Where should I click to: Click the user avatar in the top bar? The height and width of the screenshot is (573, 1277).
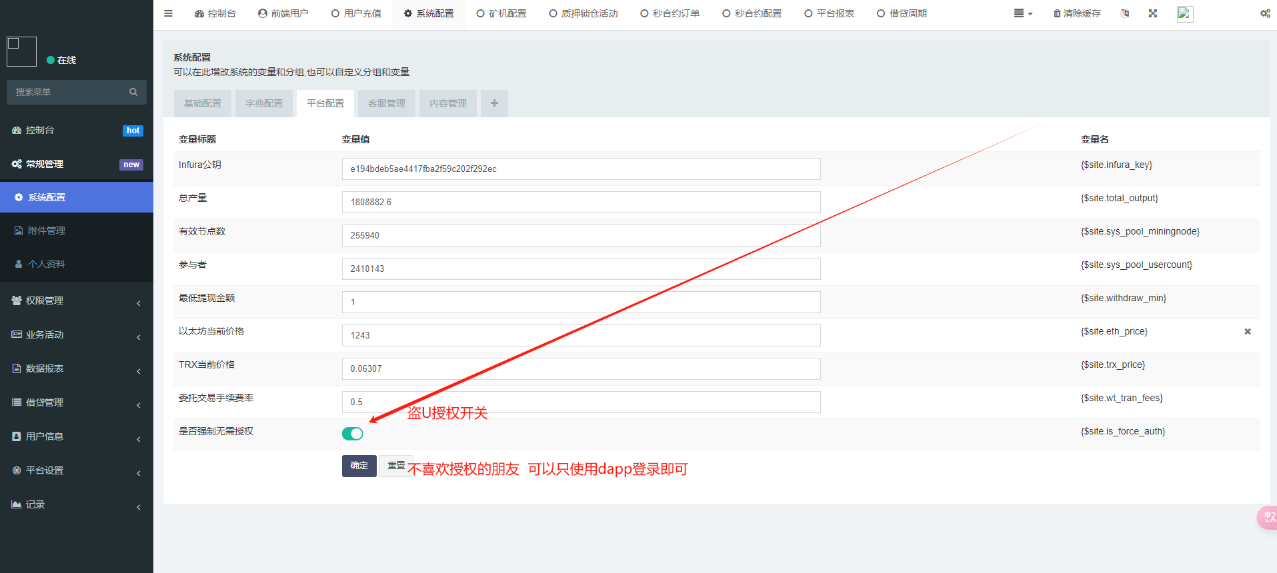pos(1184,13)
